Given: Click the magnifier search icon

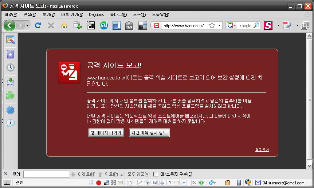Looking at the screenshot, I should coord(256,25).
